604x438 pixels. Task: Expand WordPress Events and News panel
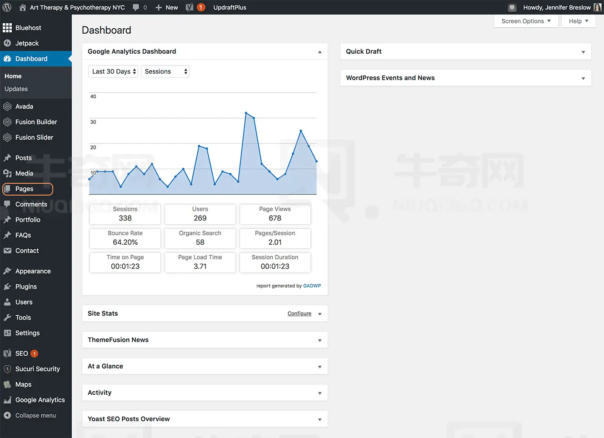583,78
